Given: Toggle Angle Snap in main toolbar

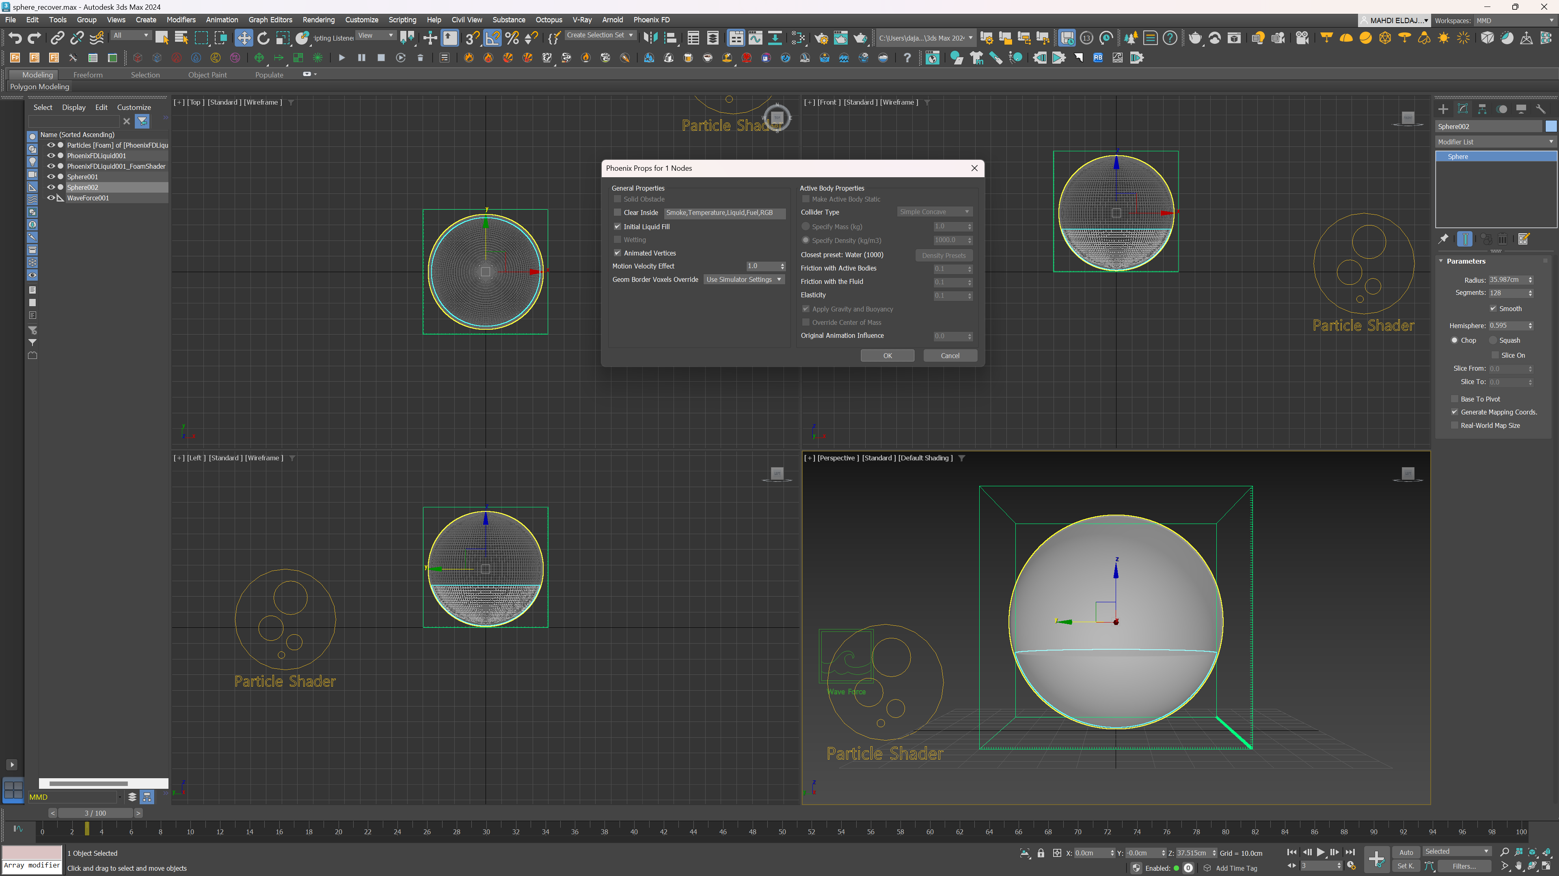Looking at the screenshot, I should [492, 38].
